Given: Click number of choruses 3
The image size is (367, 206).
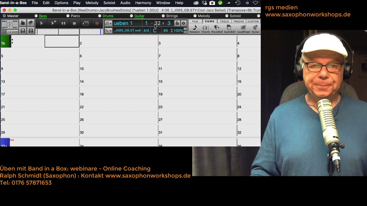Looking at the screenshot, I should click(x=169, y=23).
